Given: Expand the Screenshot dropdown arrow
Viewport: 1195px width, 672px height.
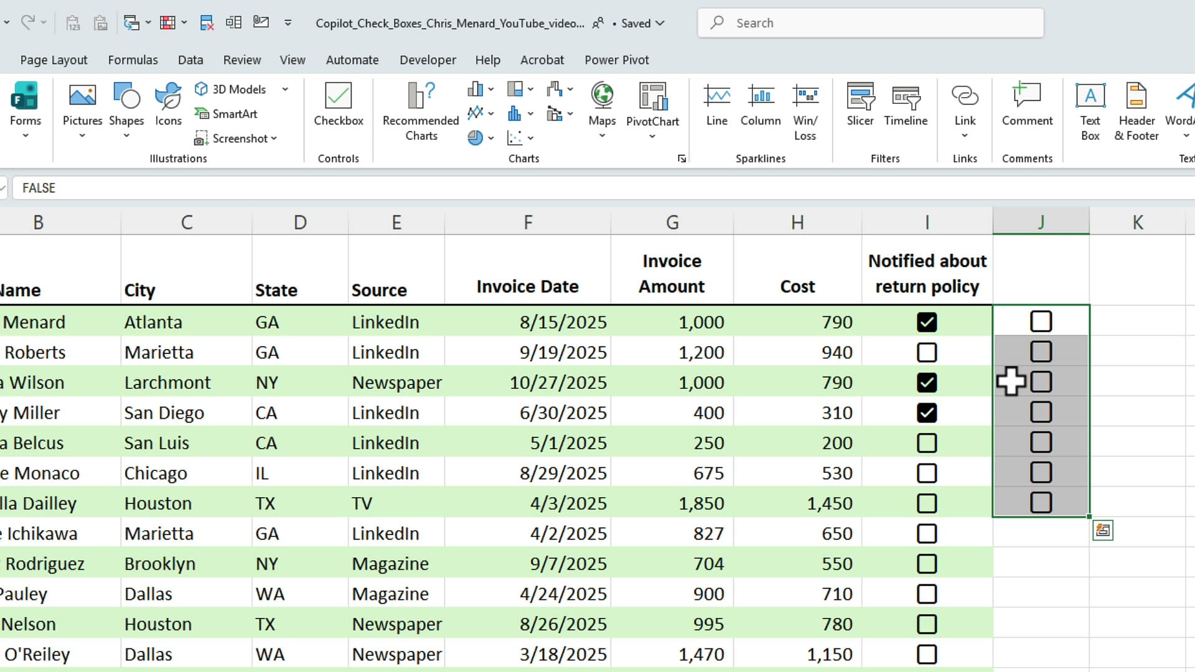Looking at the screenshot, I should click(x=274, y=138).
